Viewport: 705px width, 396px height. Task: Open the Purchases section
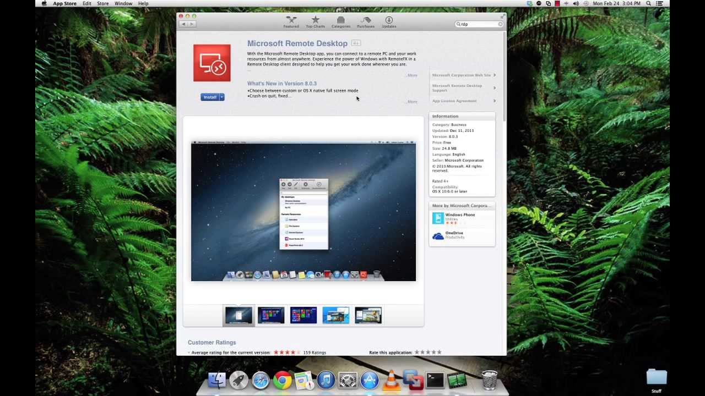365,22
